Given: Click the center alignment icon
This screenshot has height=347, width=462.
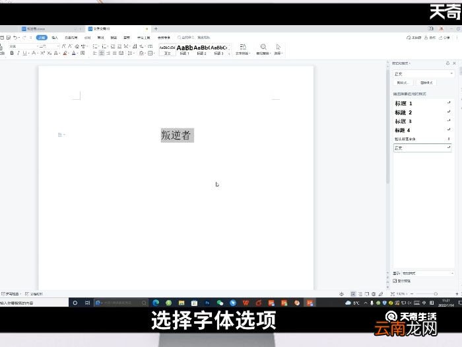Looking at the screenshot, I should coord(102,53).
